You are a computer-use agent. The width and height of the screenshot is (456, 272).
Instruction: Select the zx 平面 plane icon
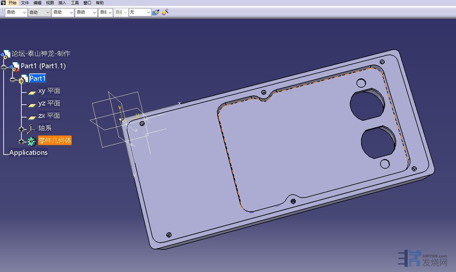(x=32, y=117)
